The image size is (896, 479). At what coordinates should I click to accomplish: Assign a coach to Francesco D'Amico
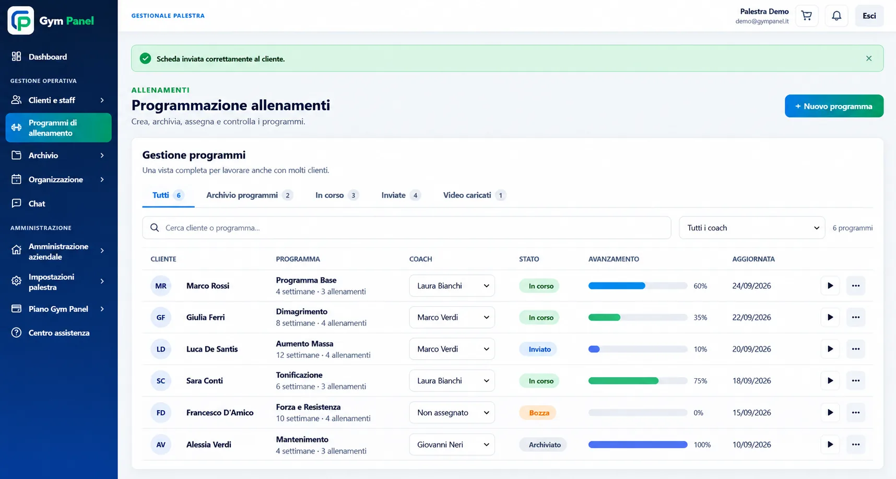452,413
